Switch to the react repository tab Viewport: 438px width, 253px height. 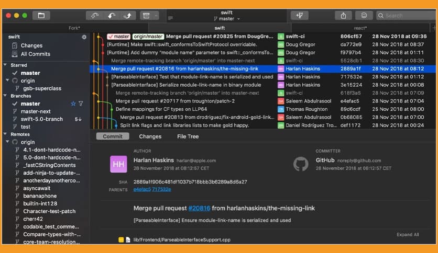pos(360,28)
